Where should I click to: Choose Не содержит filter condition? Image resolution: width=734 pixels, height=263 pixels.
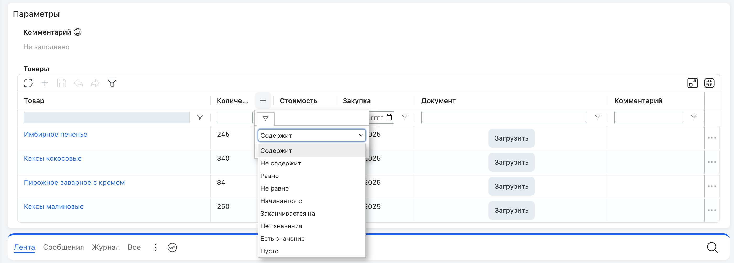312,163
